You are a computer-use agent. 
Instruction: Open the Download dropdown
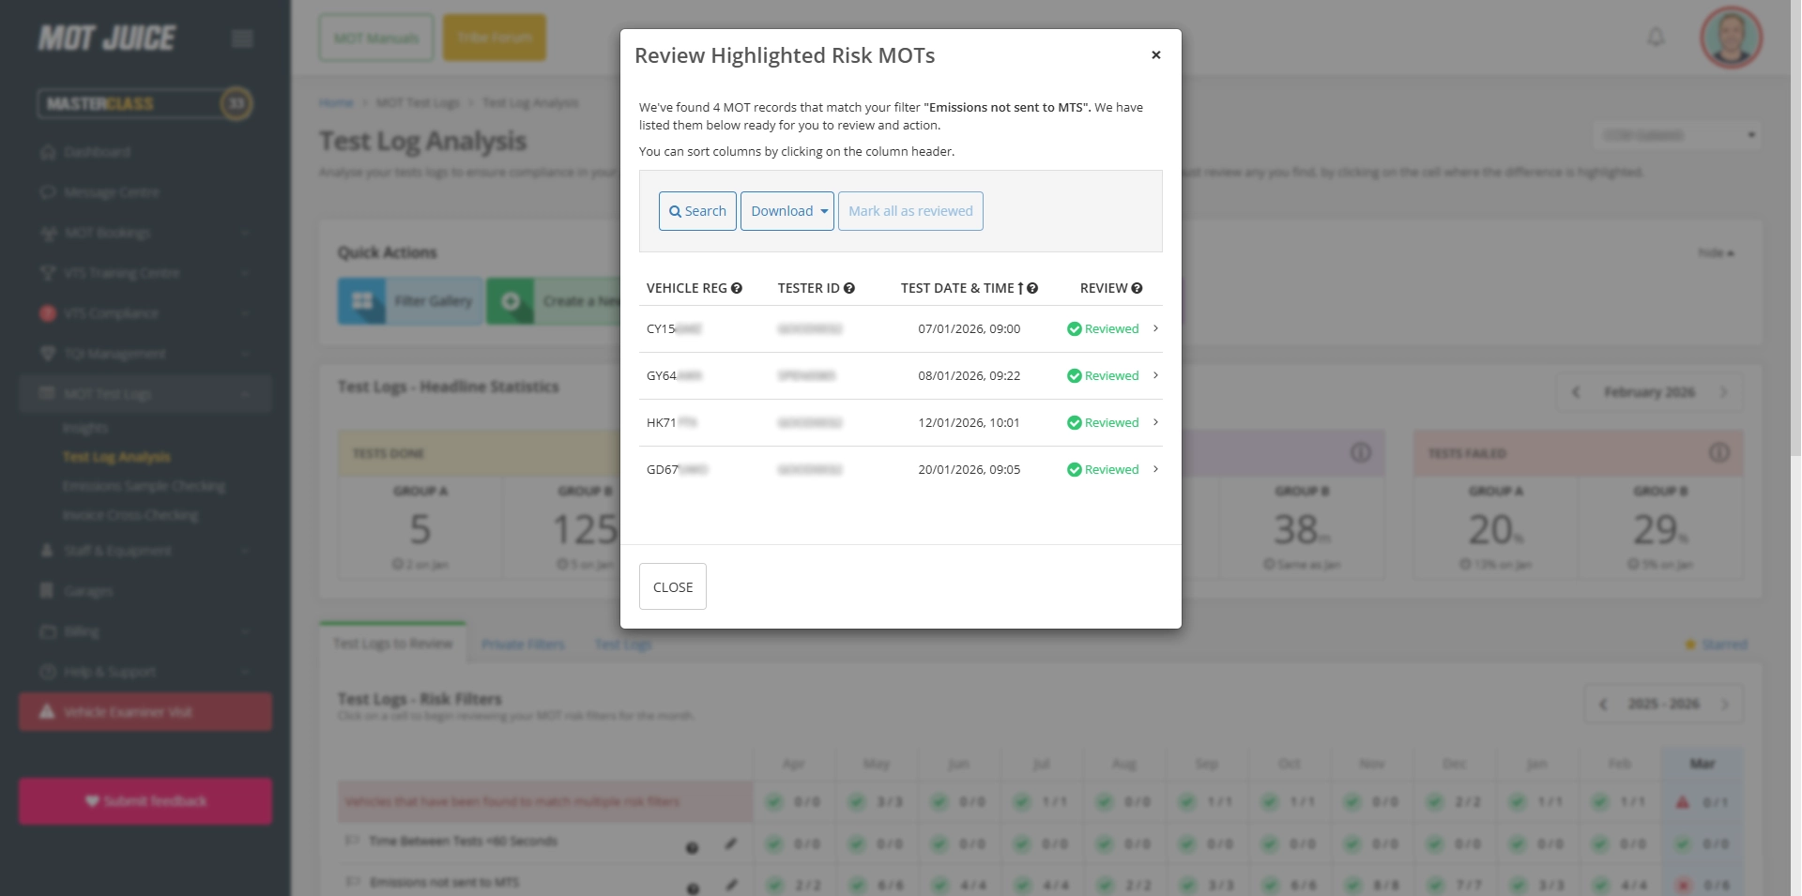[787, 211]
